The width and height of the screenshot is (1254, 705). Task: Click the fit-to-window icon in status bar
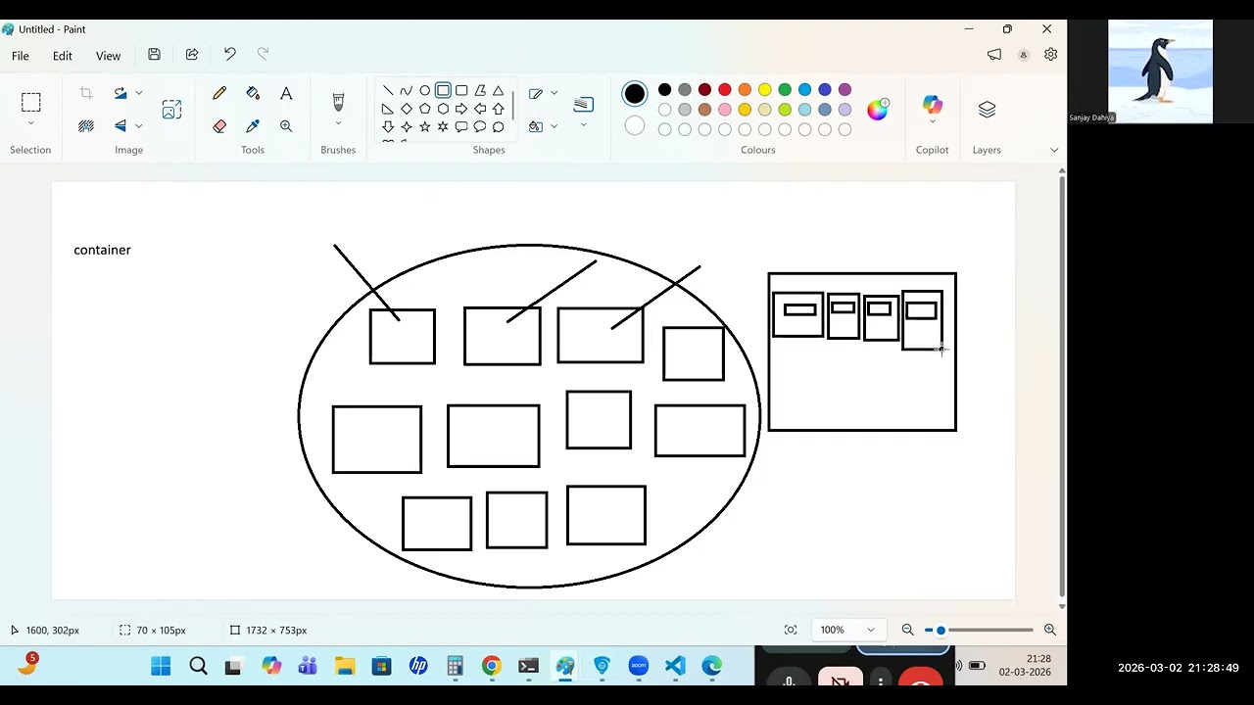pyautogui.click(x=791, y=630)
